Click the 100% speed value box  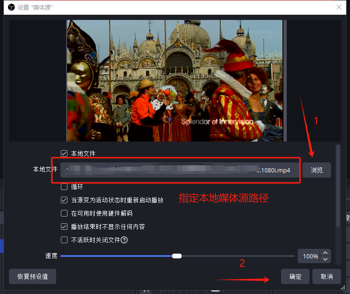[310, 256]
